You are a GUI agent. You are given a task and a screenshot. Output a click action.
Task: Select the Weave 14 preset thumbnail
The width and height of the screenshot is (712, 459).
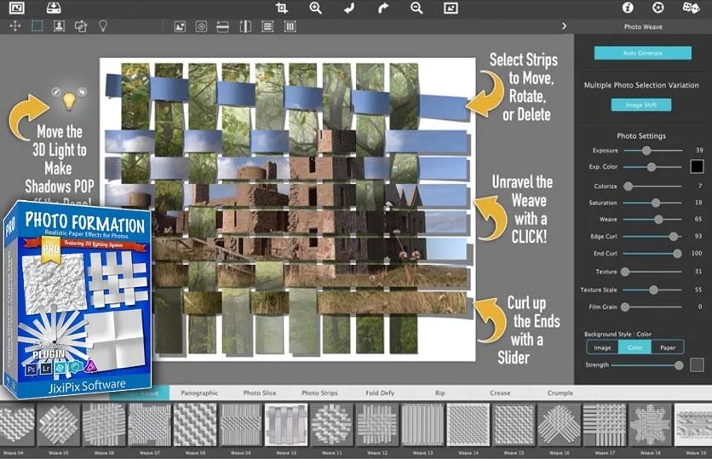coord(468,425)
